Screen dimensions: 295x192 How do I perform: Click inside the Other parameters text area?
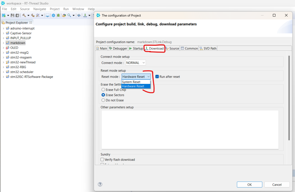pos(190,129)
